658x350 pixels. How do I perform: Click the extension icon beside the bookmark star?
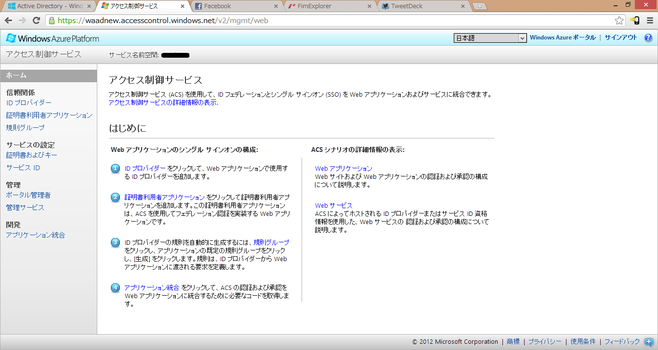pos(635,21)
